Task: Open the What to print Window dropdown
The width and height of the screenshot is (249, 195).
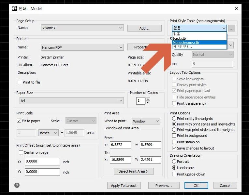Action: click(x=146, y=121)
